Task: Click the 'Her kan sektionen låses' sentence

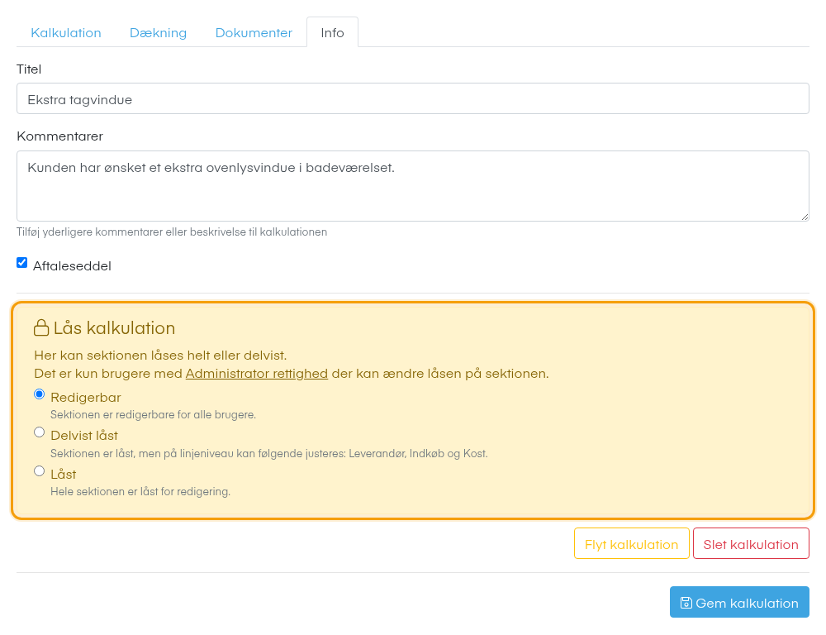Action: pyautogui.click(x=161, y=356)
